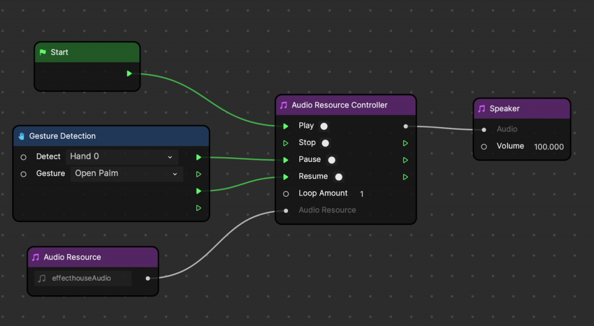594x326 pixels.
Task: Open the Gesture dropdown showing Open Palm
Action: click(x=126, y=173)
